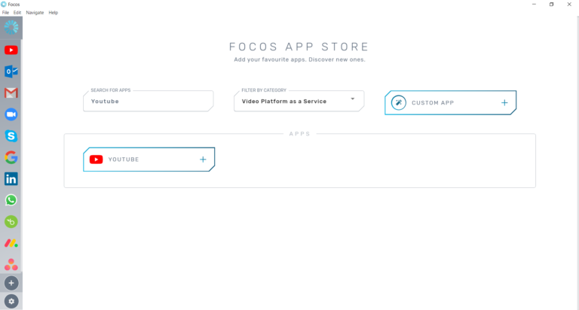The image size is (579, 310).
Task: Add the YouTube app card
Action: (149, 160)
